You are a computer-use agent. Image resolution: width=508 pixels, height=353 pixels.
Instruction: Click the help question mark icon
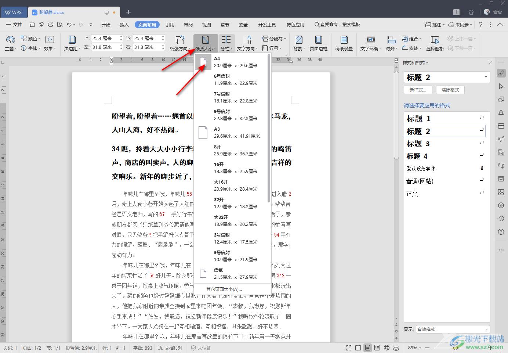(x=480, y=25)
